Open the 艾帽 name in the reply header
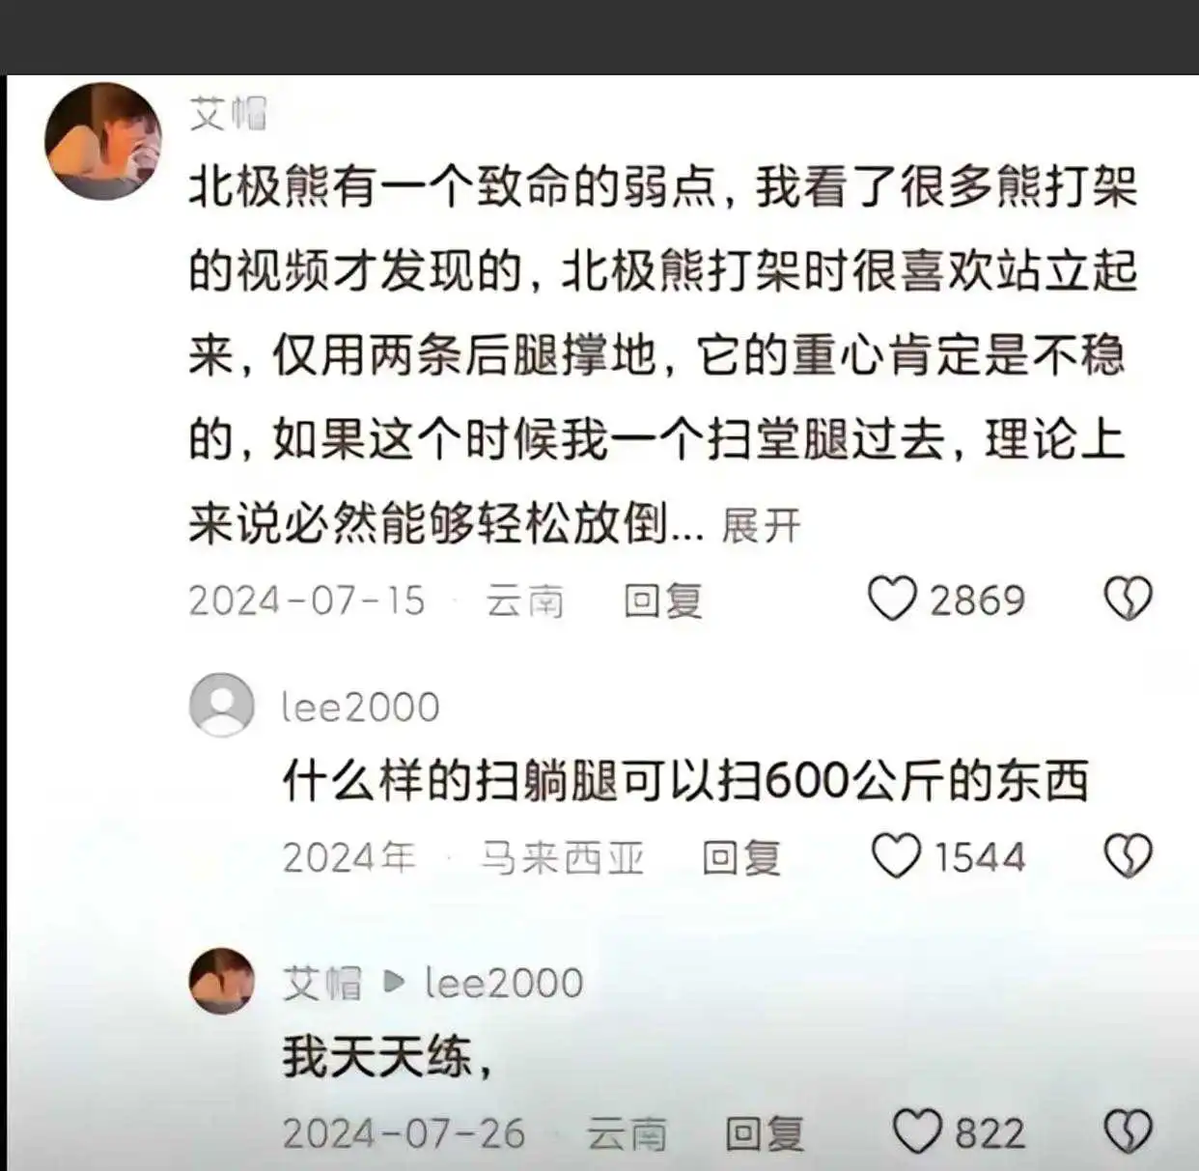Image resolution: width=1199 pixels, height=1171 pixels. (321, 983)
